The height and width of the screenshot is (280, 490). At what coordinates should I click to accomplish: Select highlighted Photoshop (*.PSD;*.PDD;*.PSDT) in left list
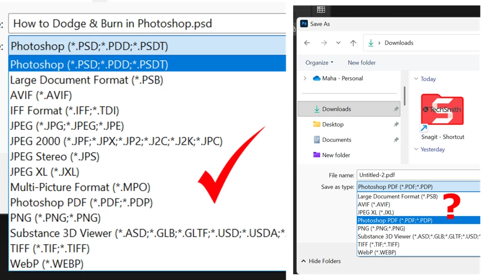pos(147,64)
